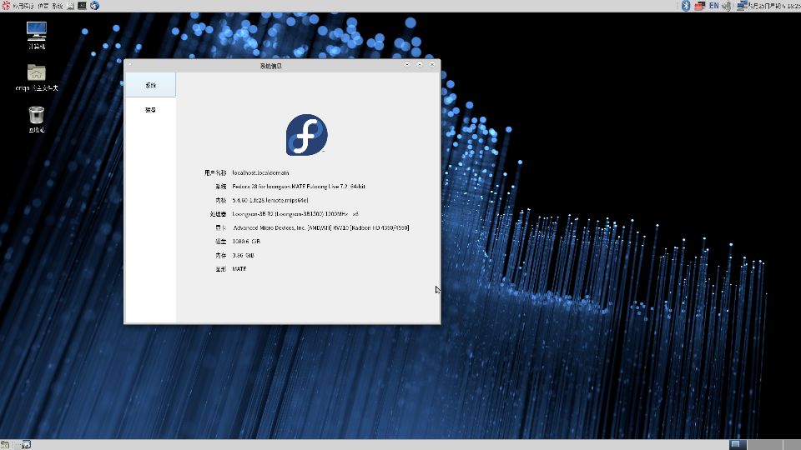Image resolution: width=801 pixels, height=450 pixels.
Task: Open the home folder desktop icon
Action: (36, 77)
